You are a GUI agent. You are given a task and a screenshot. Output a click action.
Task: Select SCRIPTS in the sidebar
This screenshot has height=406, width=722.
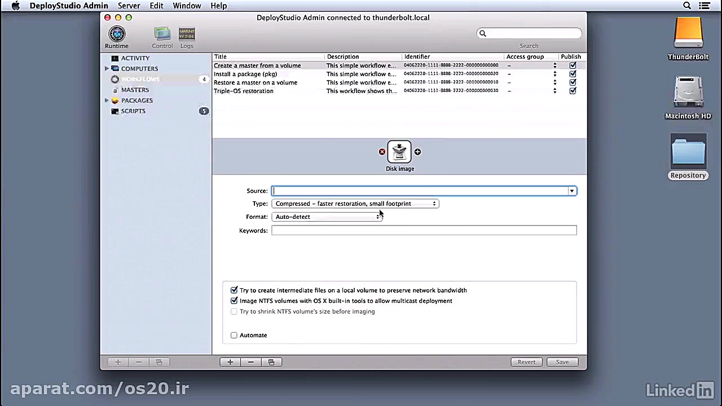tap(133, 111)
